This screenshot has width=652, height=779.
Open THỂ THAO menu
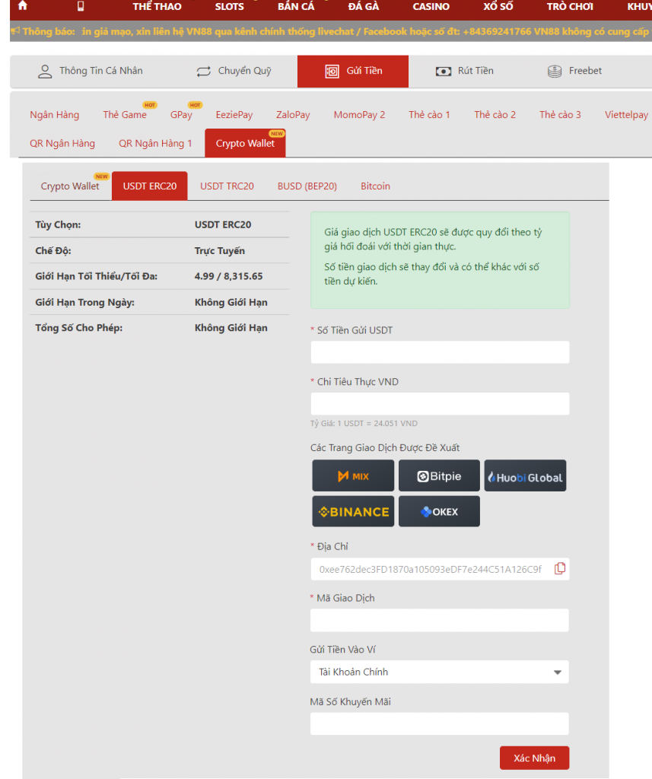(157, 6)
